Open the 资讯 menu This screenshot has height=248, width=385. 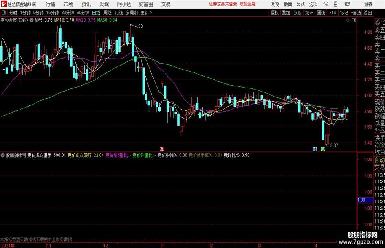click(x=86, y=4)
